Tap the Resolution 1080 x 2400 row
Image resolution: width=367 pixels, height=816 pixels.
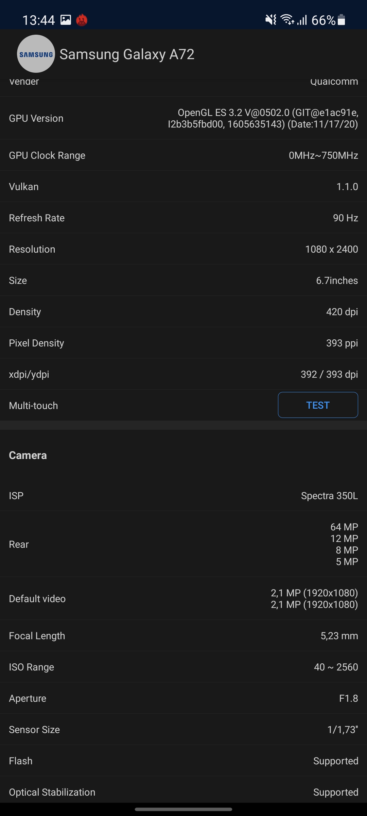click(x=183, y=249)
